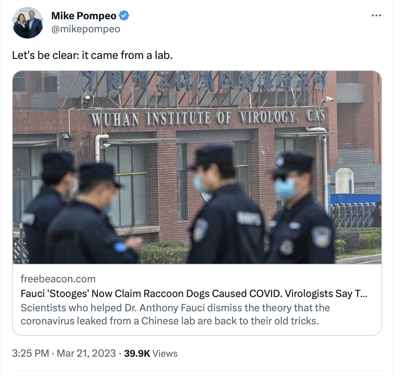This screenshot has height=376, width=398.
Task: Click the security camera on building's right corner
Action: (328, 99)
